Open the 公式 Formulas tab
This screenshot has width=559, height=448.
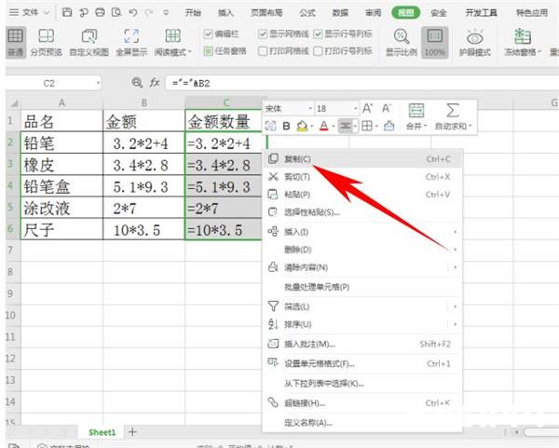(307, 13)
